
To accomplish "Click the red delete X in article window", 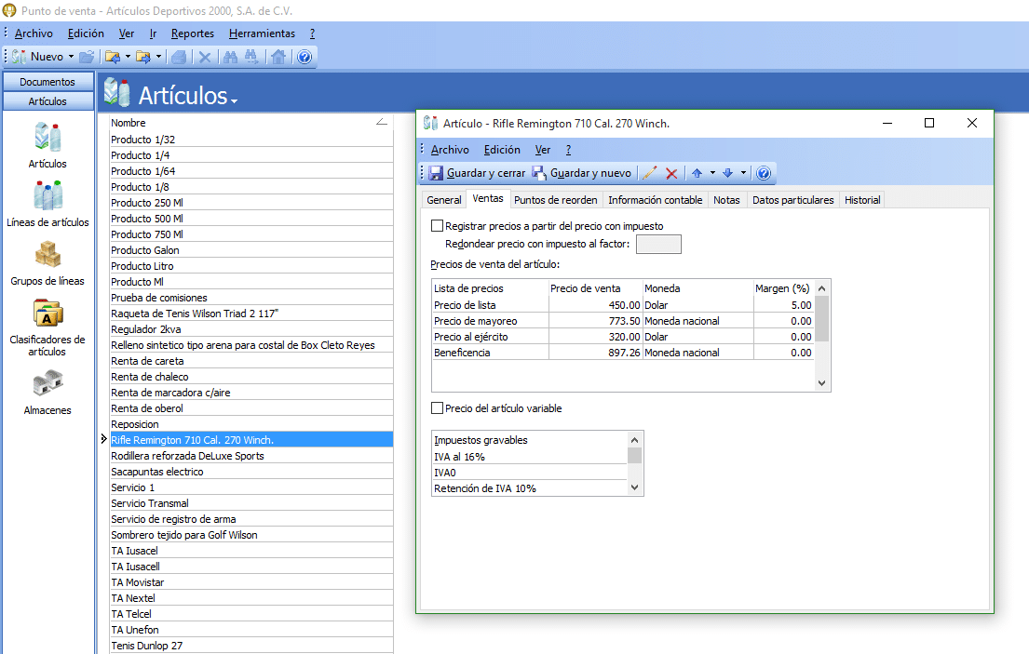I will click(671, 173).
